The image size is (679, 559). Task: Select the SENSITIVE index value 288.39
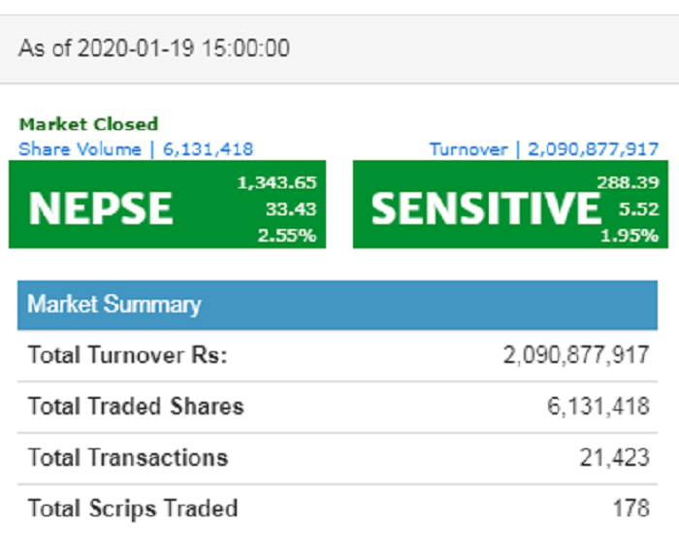click(628, 182)
